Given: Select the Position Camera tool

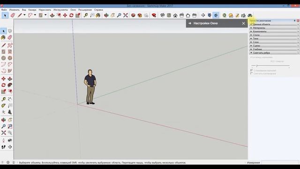Looking at the screenshot, I should click(x=3, y=140).
